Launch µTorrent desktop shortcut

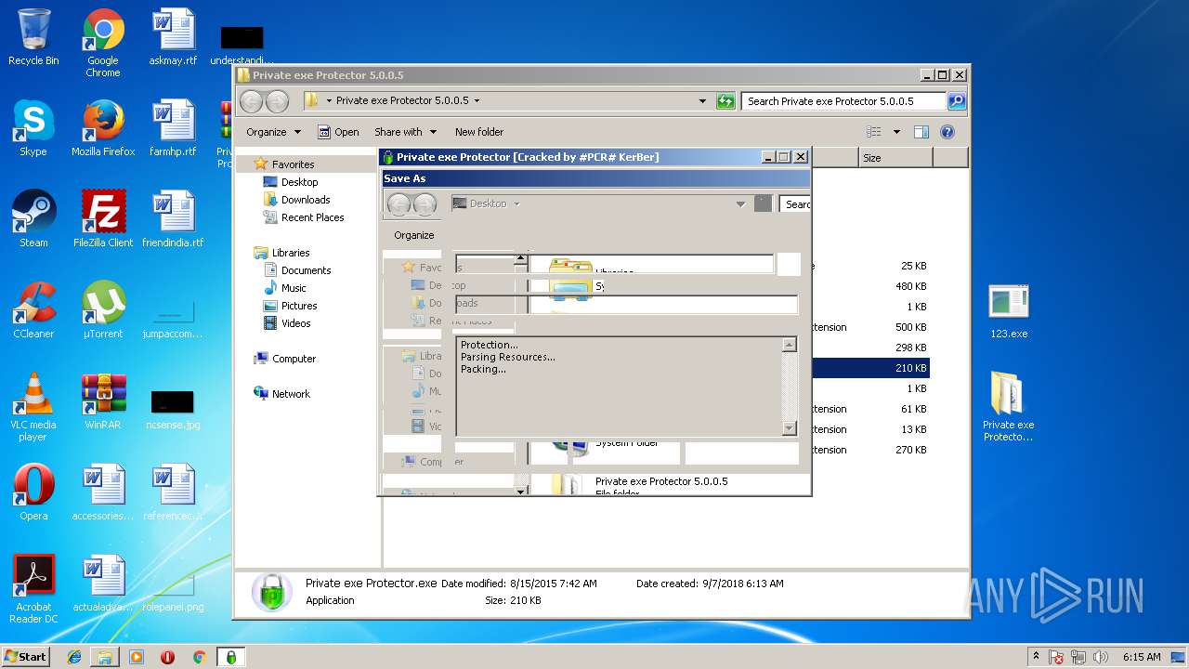pyautogui.click(x=103, y=311)
